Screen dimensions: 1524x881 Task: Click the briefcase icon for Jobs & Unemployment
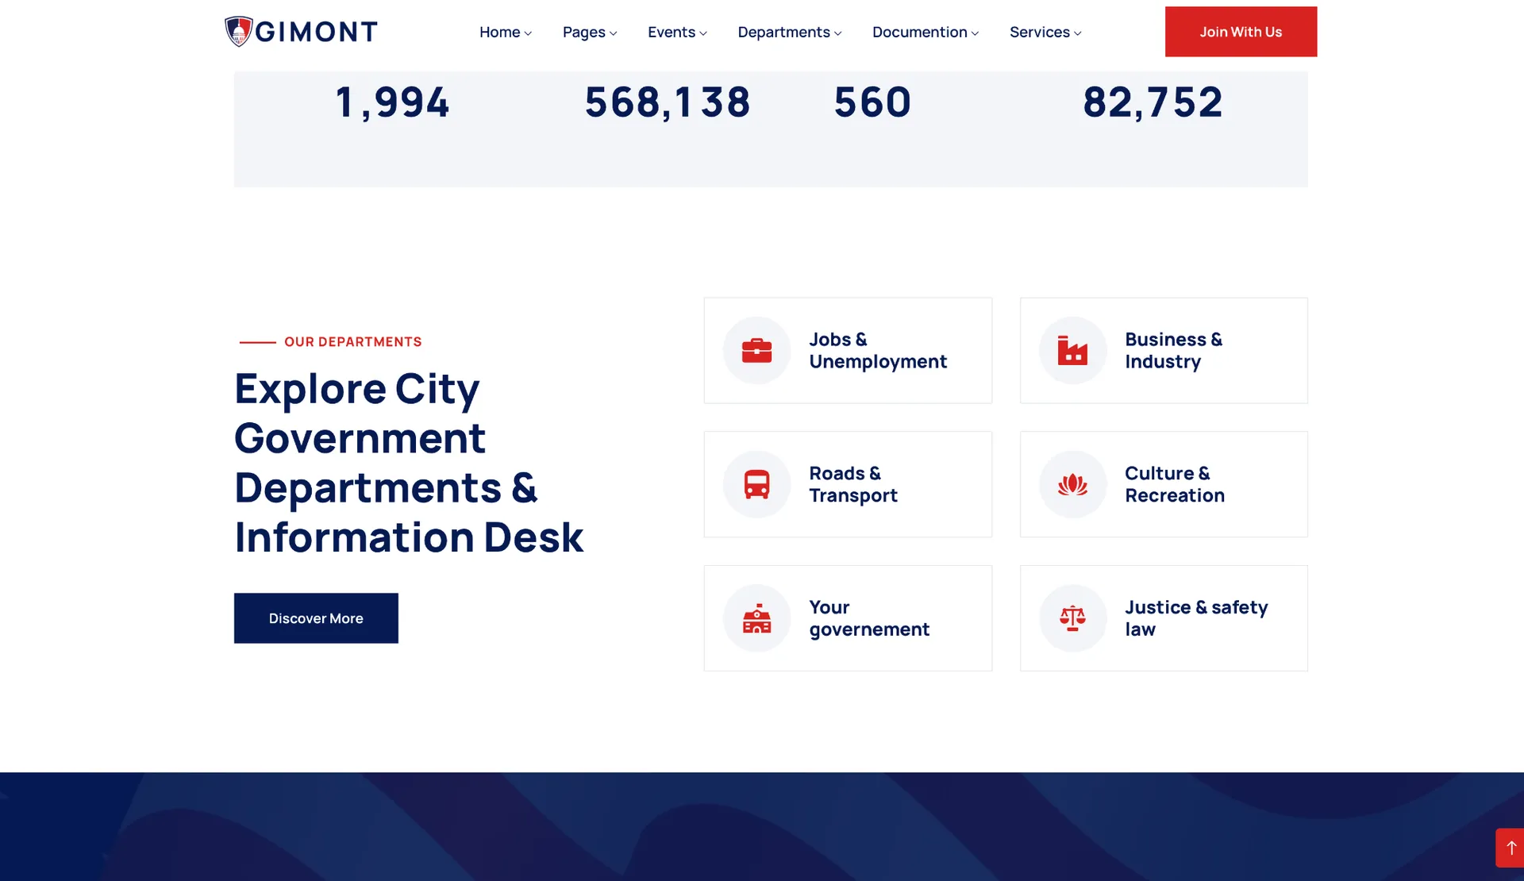[756, 351]
